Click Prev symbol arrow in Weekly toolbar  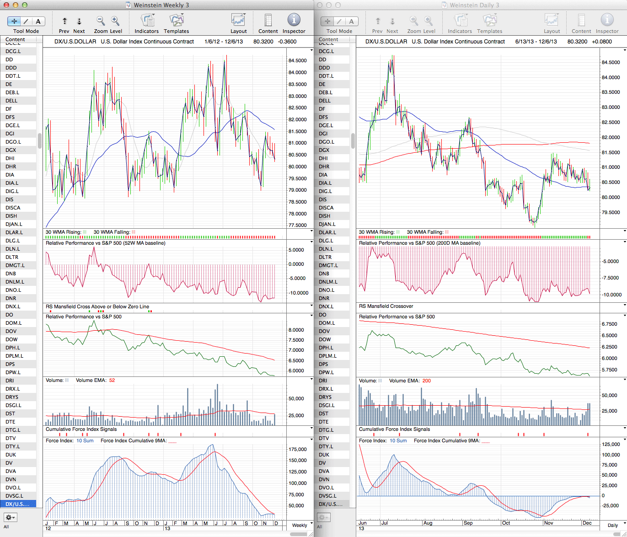(64, 21)
